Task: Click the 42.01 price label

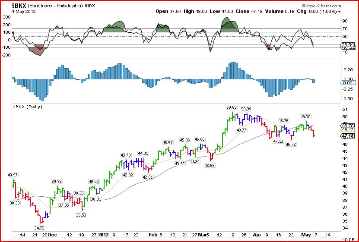Action: pos(147,177)
